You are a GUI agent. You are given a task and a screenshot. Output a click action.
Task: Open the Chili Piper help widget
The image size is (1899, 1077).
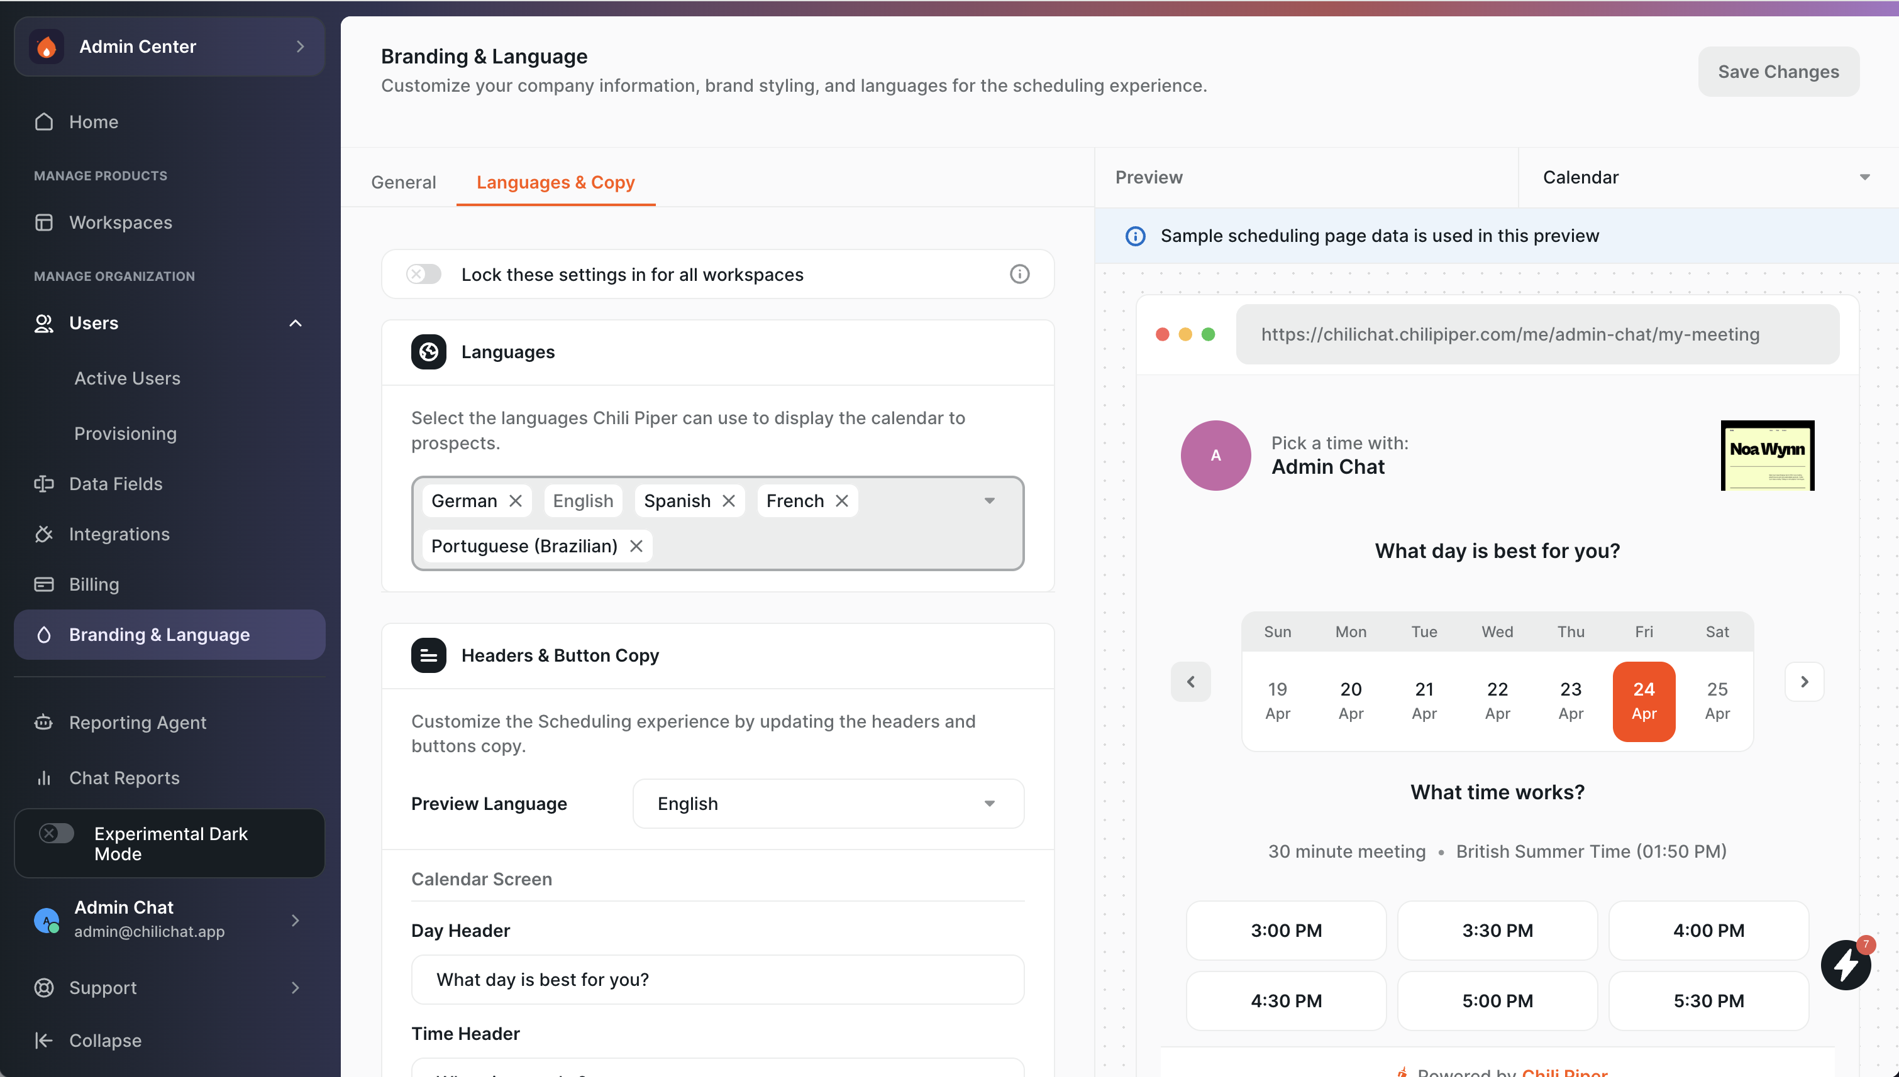1846,965
